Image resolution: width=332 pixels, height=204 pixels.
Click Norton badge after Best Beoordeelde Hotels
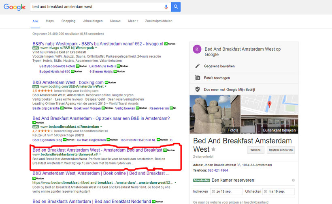point(81,66)
